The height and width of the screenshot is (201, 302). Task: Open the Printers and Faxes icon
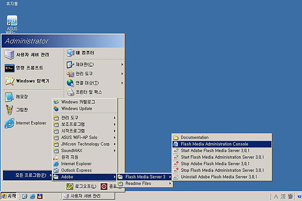pos(70,92)
